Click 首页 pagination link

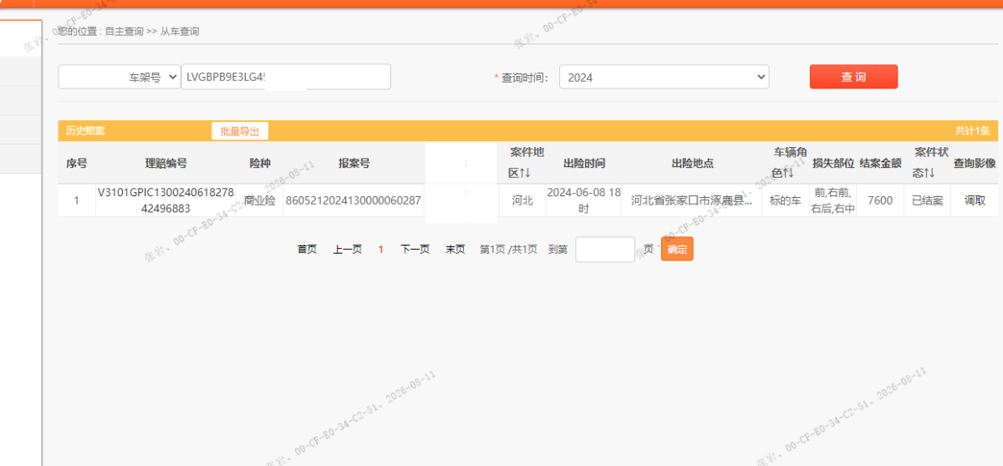[x=307, y=249]
